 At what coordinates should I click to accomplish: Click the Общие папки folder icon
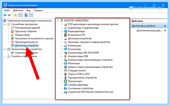(12, 35)
